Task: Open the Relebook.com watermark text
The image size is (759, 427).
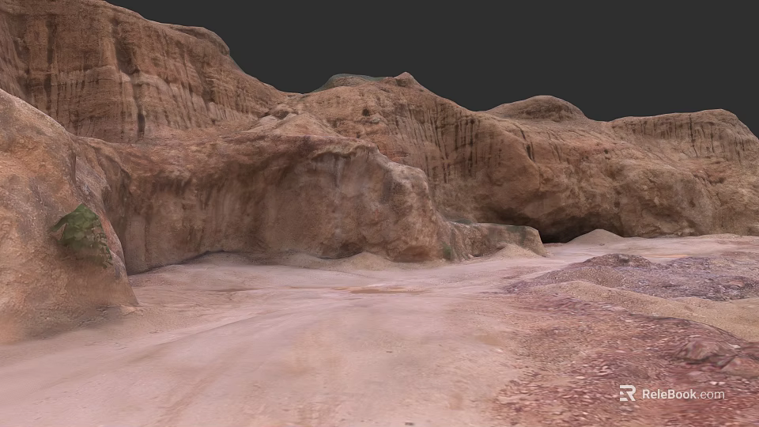Action: [x=683, y=394]
